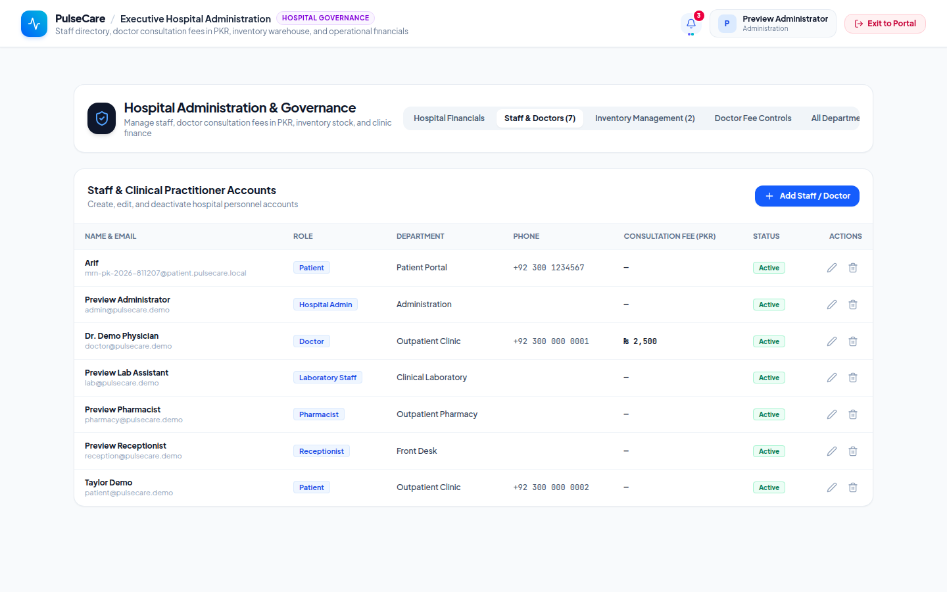This screenshot has height=592, width=947.
Task: Click the Add Staff / Doctor button
Action: click(807, 196)
